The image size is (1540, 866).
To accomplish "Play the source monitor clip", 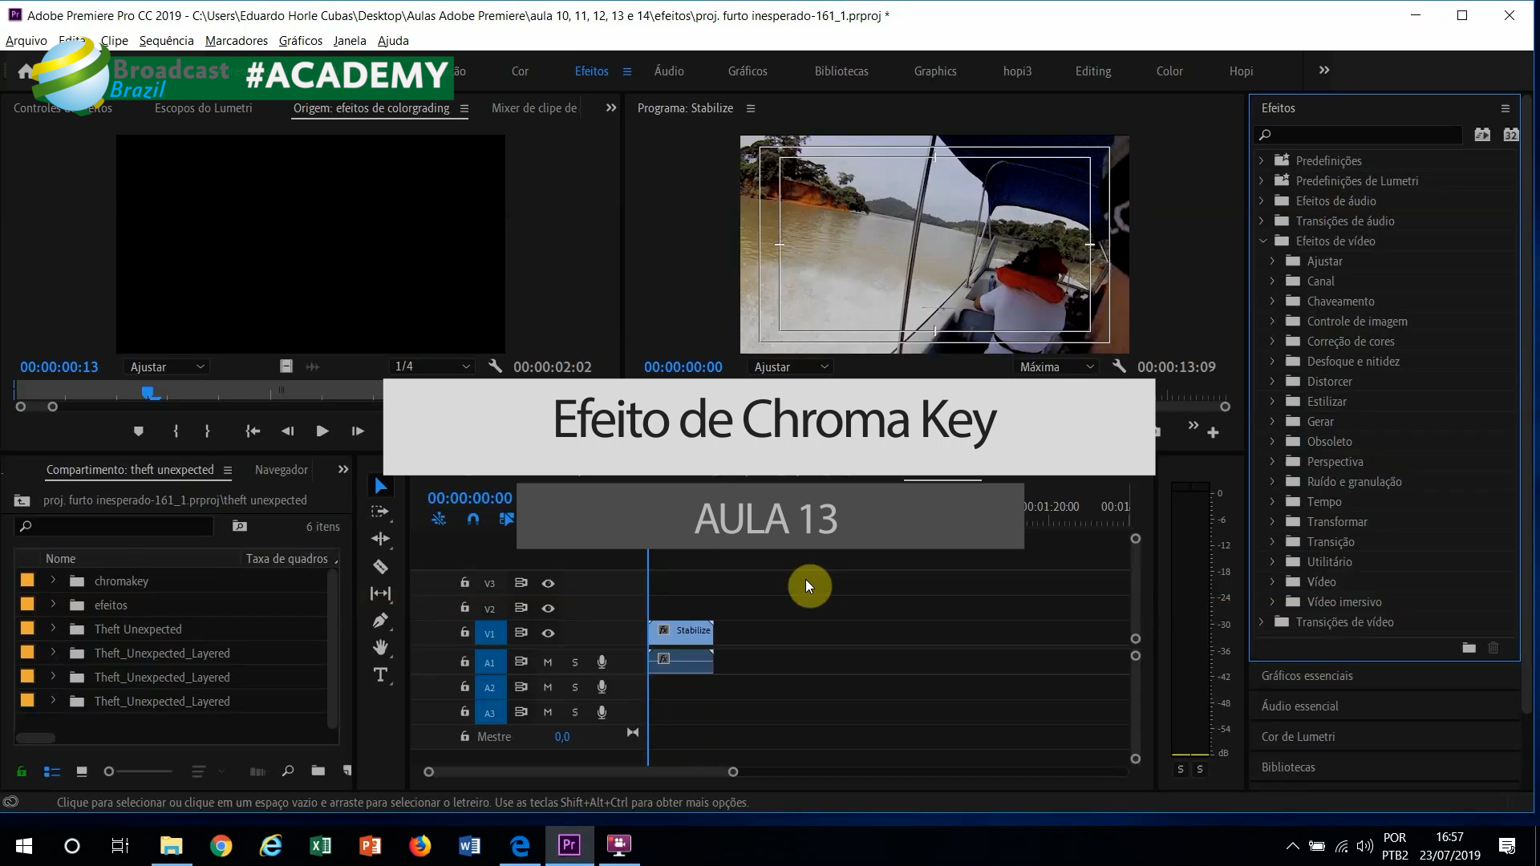I will coord(322,431).
